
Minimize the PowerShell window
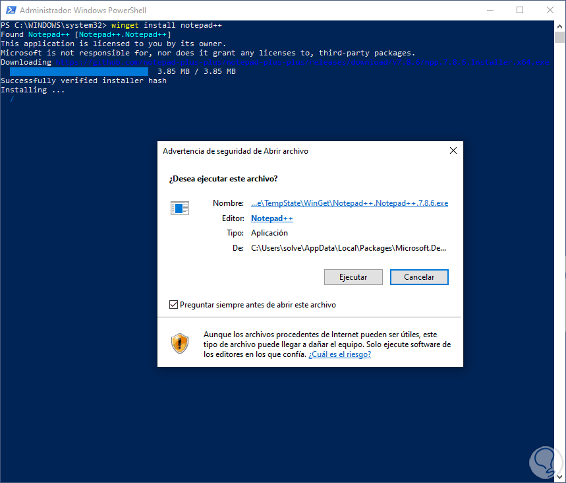pos(490,10)
